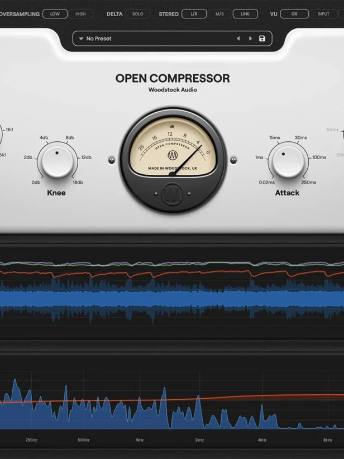Switch VU meter to GR

coord(294,14)
